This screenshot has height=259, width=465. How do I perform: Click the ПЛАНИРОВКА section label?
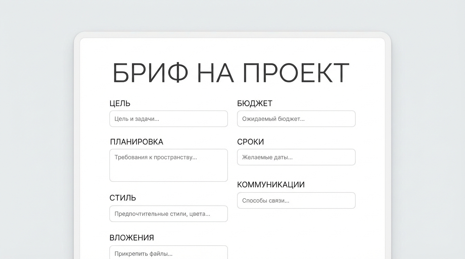137,142
